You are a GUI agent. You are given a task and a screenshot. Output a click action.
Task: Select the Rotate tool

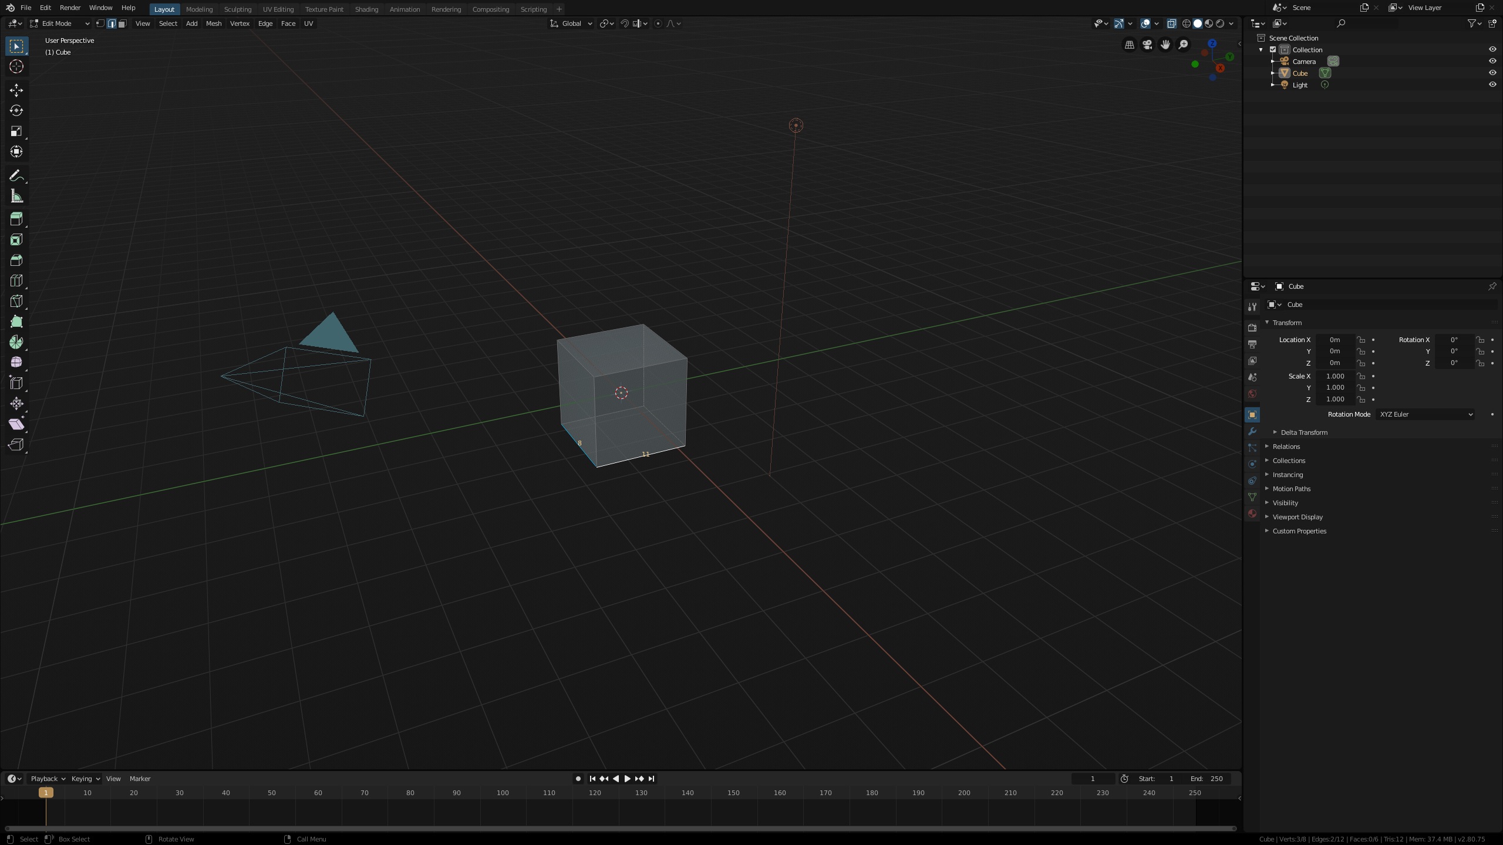(16, 110)
